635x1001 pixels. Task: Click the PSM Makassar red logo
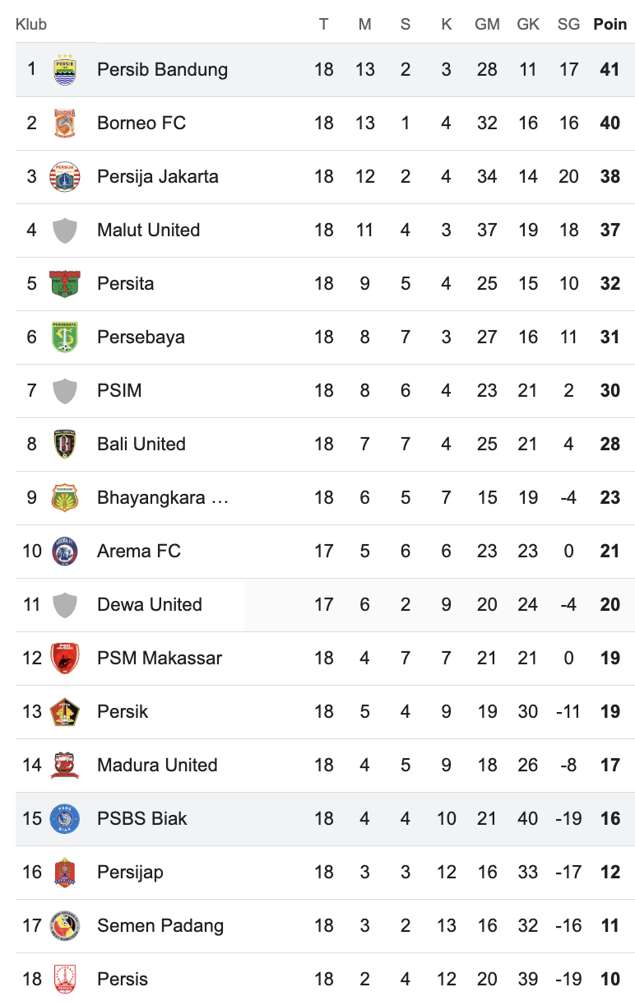pos(65,658)
